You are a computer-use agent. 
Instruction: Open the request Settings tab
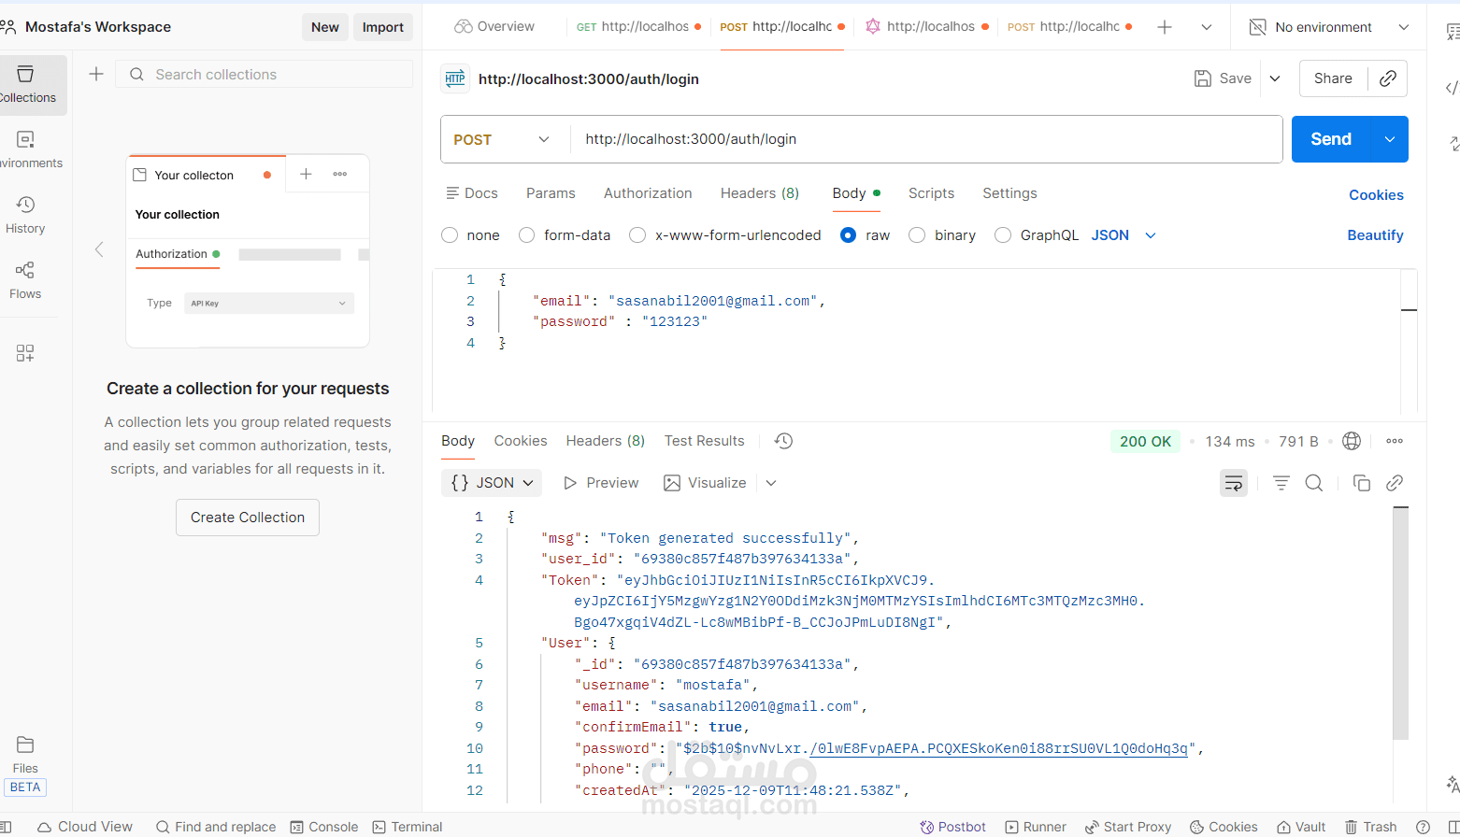point(1009,193)
